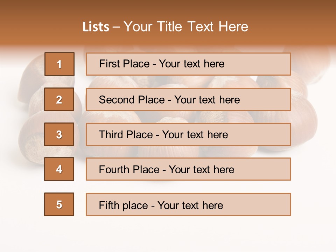Select the number 3 box
336x252 pixels.
click(x=59, y=134)
